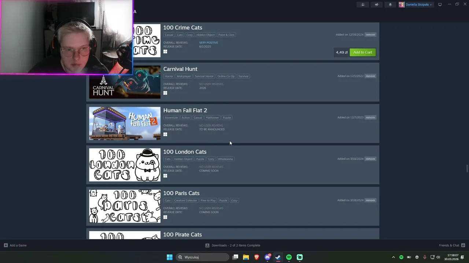The width and height of the screenshot is (469, 263).
Task: Click the Add a Game label
Action: [18, 245]
